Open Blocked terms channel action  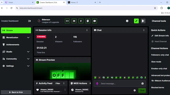coord(158,87)
